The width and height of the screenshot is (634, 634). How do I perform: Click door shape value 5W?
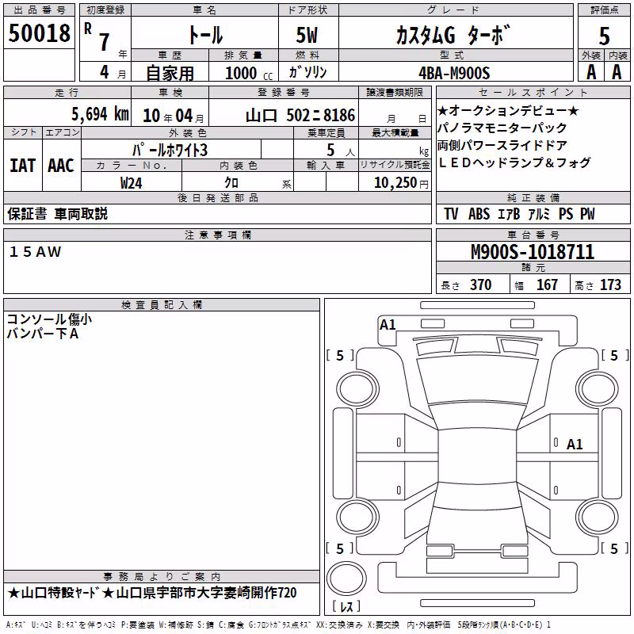pos(307,35)
